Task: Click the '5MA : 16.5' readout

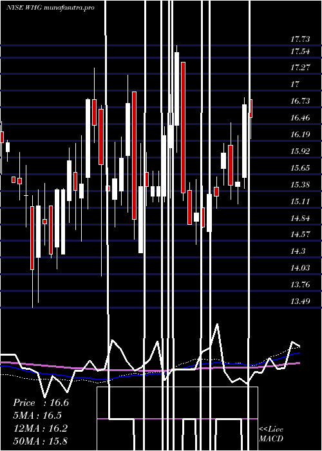Action: coord(37,416)
